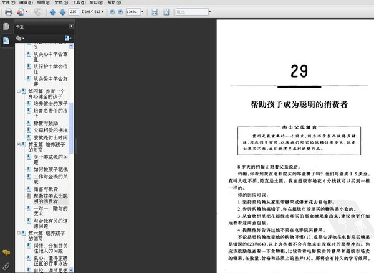Viewport: 374px width, 273px height.
Task: Select bookmark 储蓄与投资
Action: pyautogui.click(x=46, y=189)
